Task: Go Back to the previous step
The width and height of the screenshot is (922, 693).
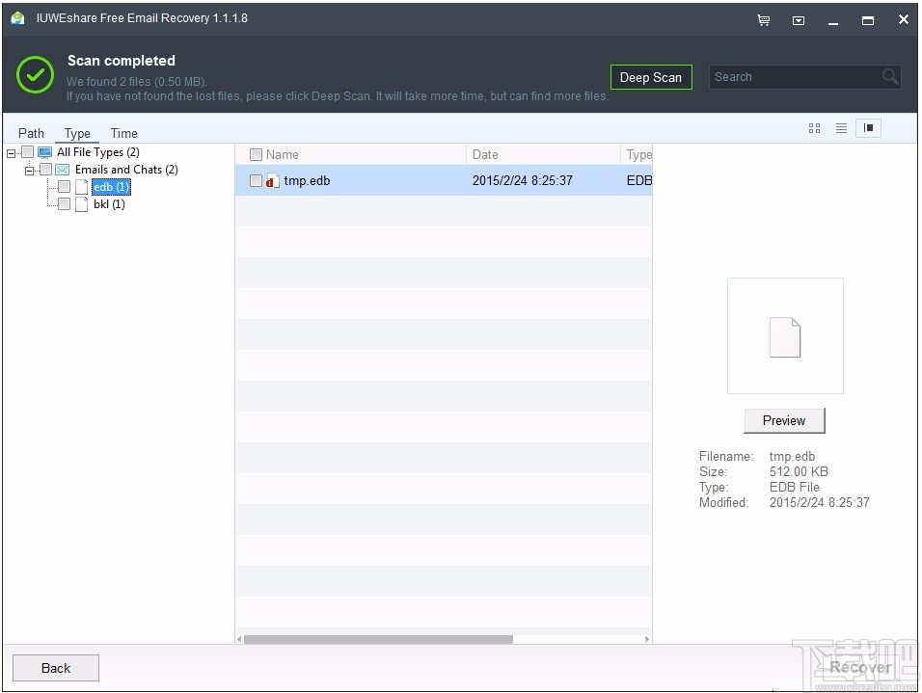Action: [56, 668]
